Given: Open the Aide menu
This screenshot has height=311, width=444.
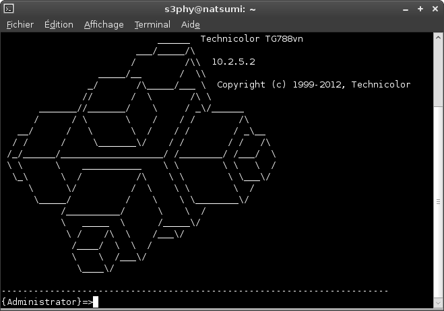Looking at the screenshot, I should (x=191, y=25).
